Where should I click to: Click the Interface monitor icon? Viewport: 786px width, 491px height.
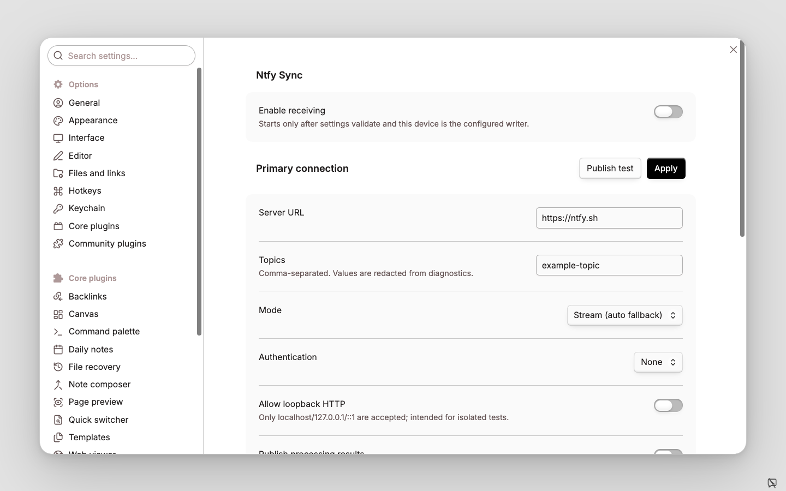point(58,138)
